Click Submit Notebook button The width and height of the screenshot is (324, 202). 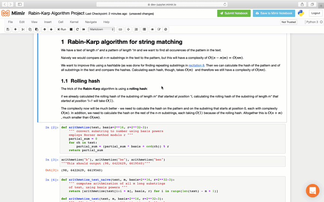tap(234, 13)
